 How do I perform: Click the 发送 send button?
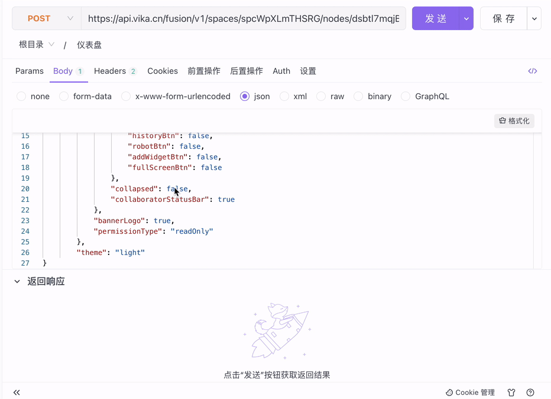[436, 19]
